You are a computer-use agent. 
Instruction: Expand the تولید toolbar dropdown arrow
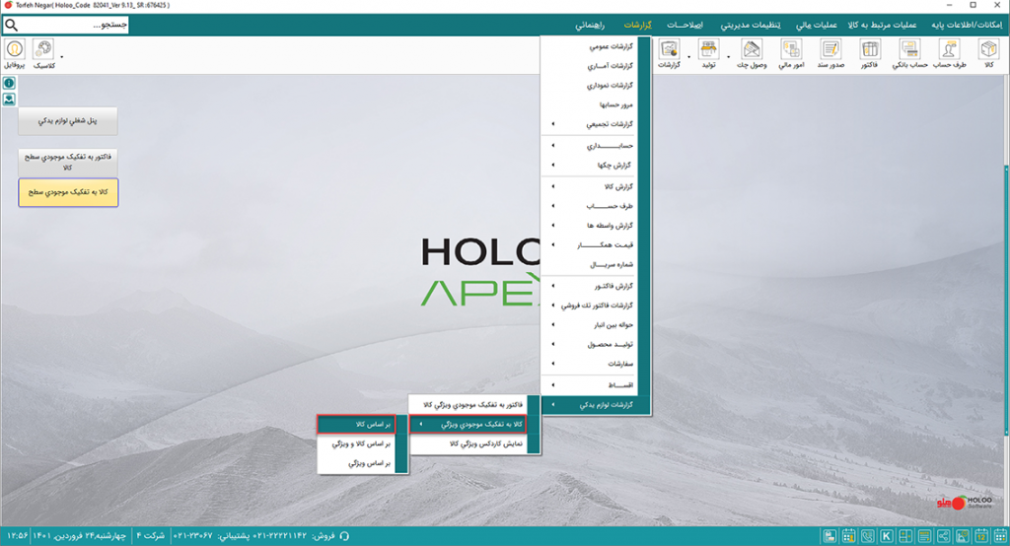[728, 56]
